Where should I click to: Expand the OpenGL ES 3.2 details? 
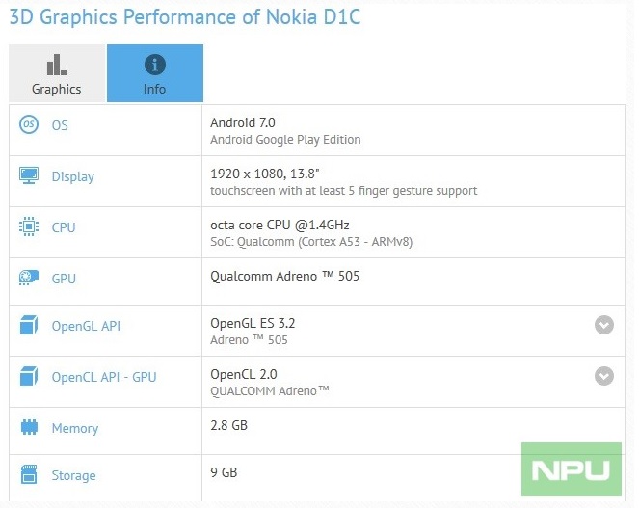tap(604, 325)
